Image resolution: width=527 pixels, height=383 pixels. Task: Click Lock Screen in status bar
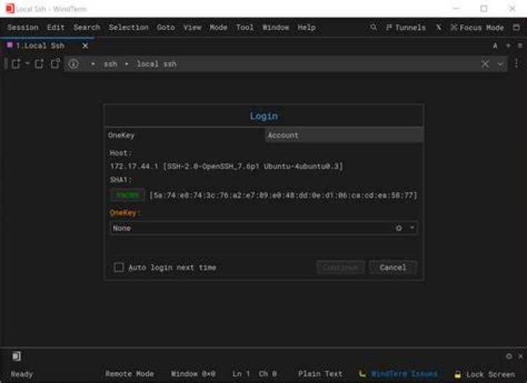(485, 374)
